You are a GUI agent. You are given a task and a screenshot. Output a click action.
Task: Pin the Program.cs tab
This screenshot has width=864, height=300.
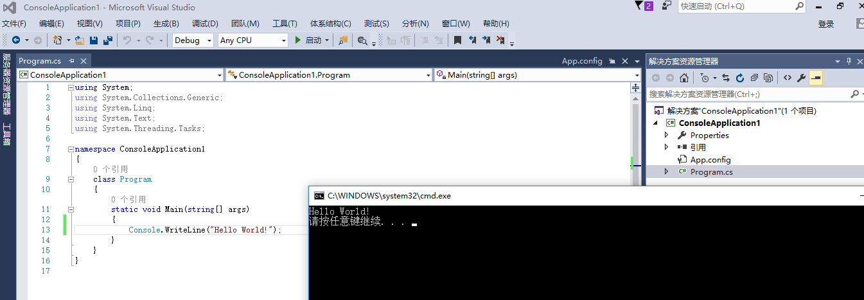click(x=72, y=61)
